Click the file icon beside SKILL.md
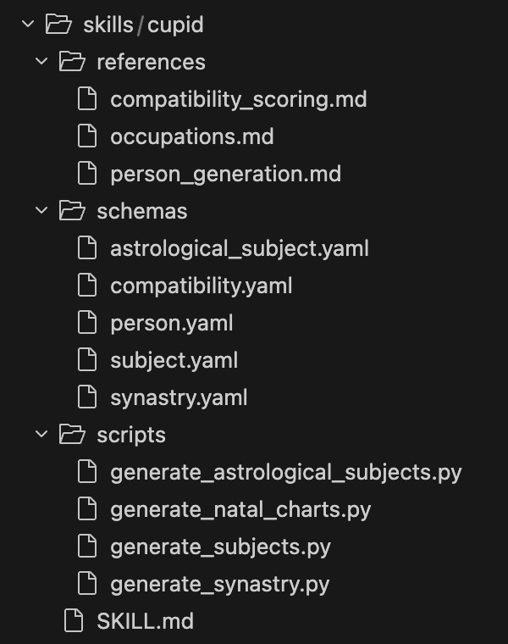 coord(74,621)
